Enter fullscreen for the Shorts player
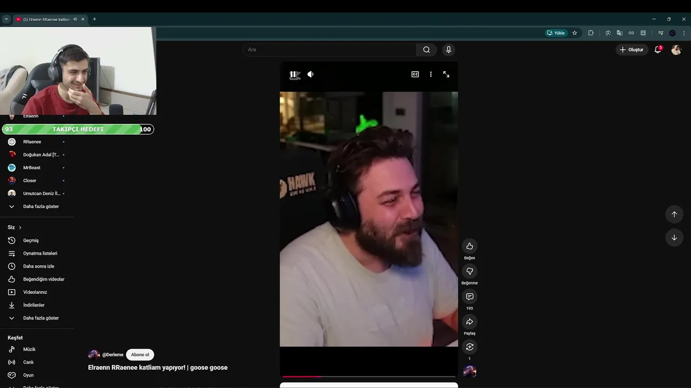Image resolution: width=691 pixels, height=388 pixels. click(x=446, y=74)
